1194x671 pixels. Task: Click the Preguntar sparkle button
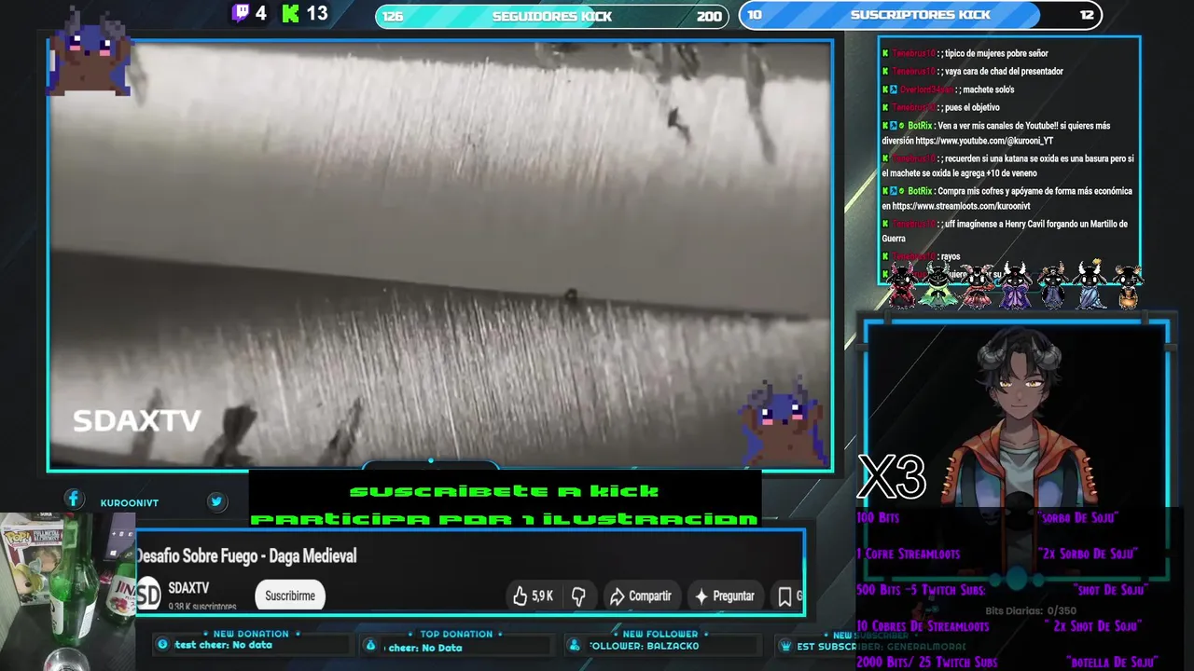[x=725, y=596]
